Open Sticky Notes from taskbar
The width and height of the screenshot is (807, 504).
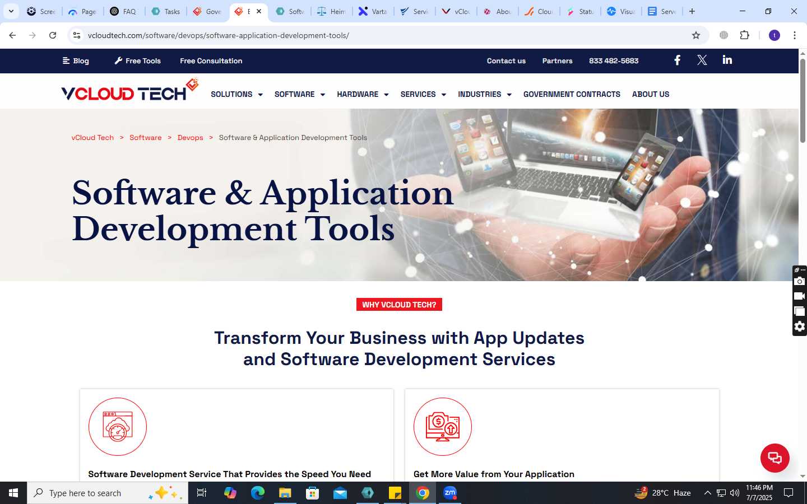click(395, 493)
